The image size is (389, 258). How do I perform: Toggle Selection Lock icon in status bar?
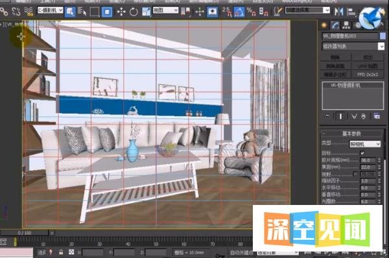[x=61, y=252]
